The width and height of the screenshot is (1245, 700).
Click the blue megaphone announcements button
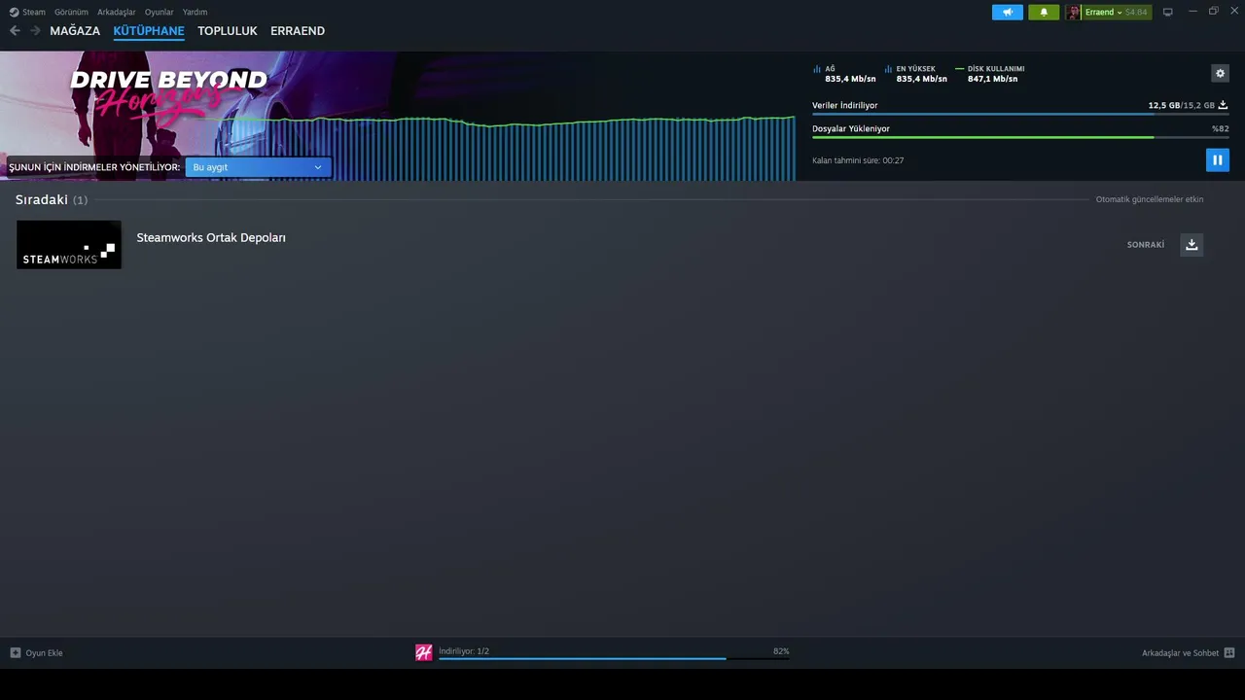[x=1008, y=13]
